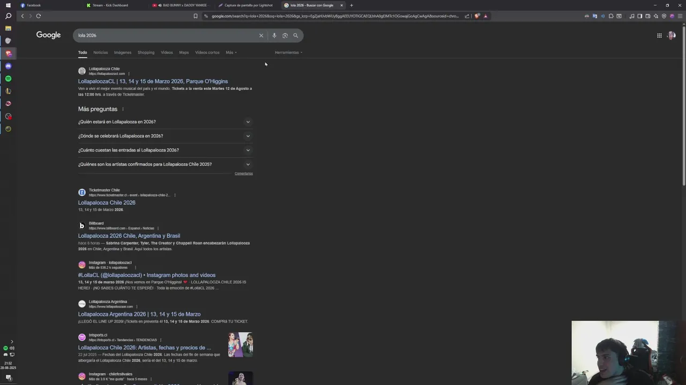
Task: Open options for the Ticketmaster Chile result
Action: coord(175,195)
